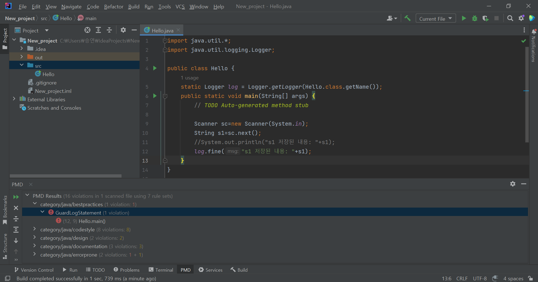The image size is (538, 282).
Task: Click Select Opened File target icon
Action: 87,30
